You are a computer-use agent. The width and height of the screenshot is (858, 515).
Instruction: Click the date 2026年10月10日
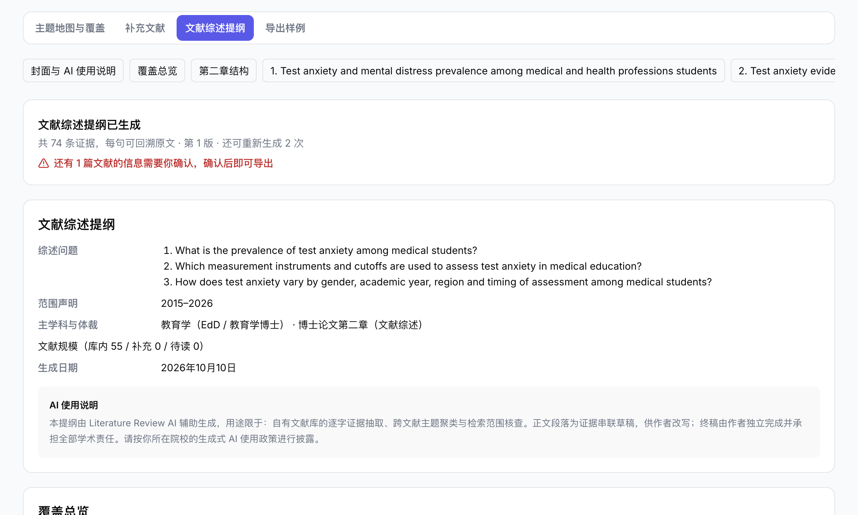point(198,368)
